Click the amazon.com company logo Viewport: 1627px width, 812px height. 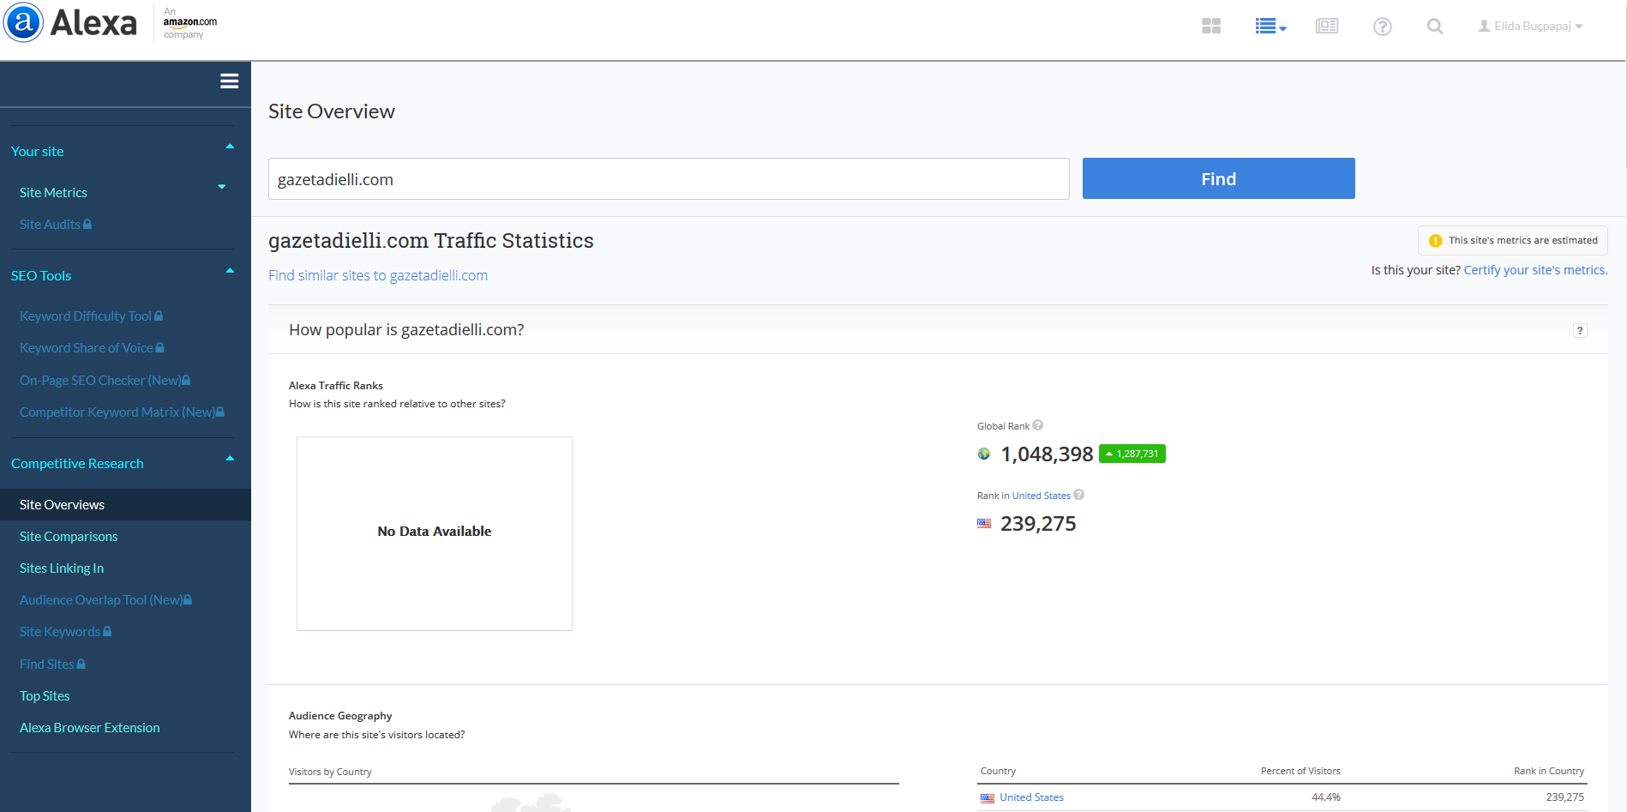(x=190, y=23)
